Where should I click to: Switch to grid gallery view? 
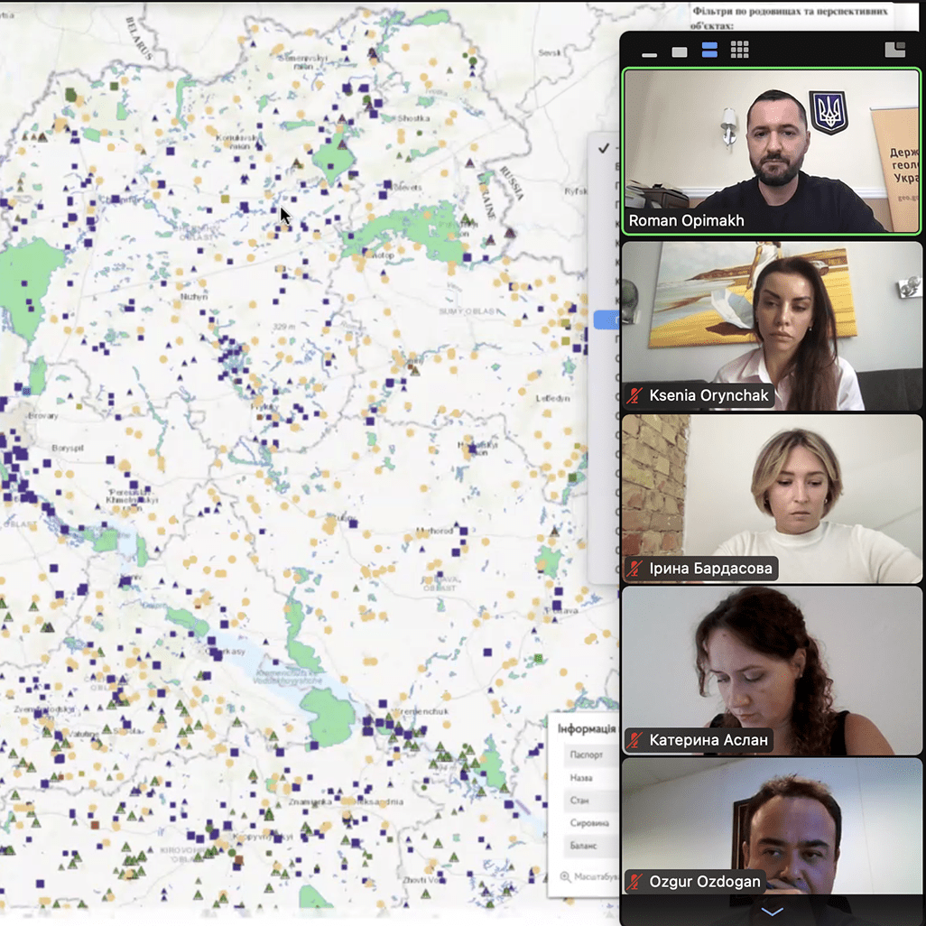[x=739, y=50]
